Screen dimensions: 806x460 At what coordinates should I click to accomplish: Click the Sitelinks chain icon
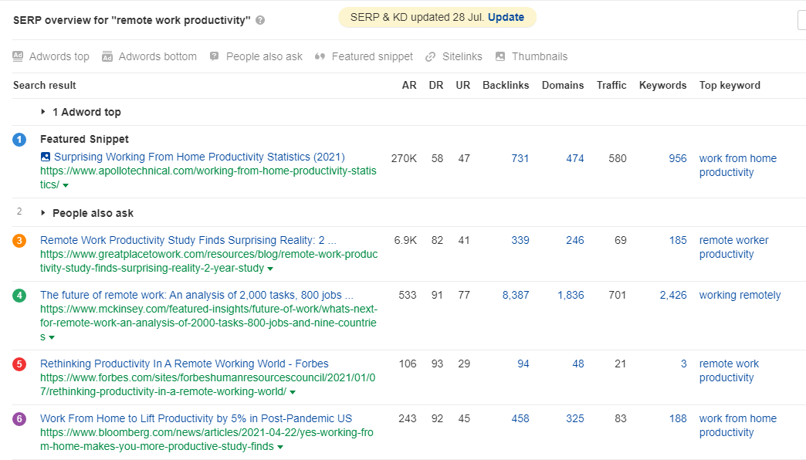click(431, 56)
